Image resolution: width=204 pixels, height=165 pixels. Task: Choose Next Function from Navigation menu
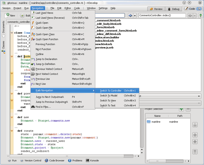pyautogui.click(x=63, y=49)
